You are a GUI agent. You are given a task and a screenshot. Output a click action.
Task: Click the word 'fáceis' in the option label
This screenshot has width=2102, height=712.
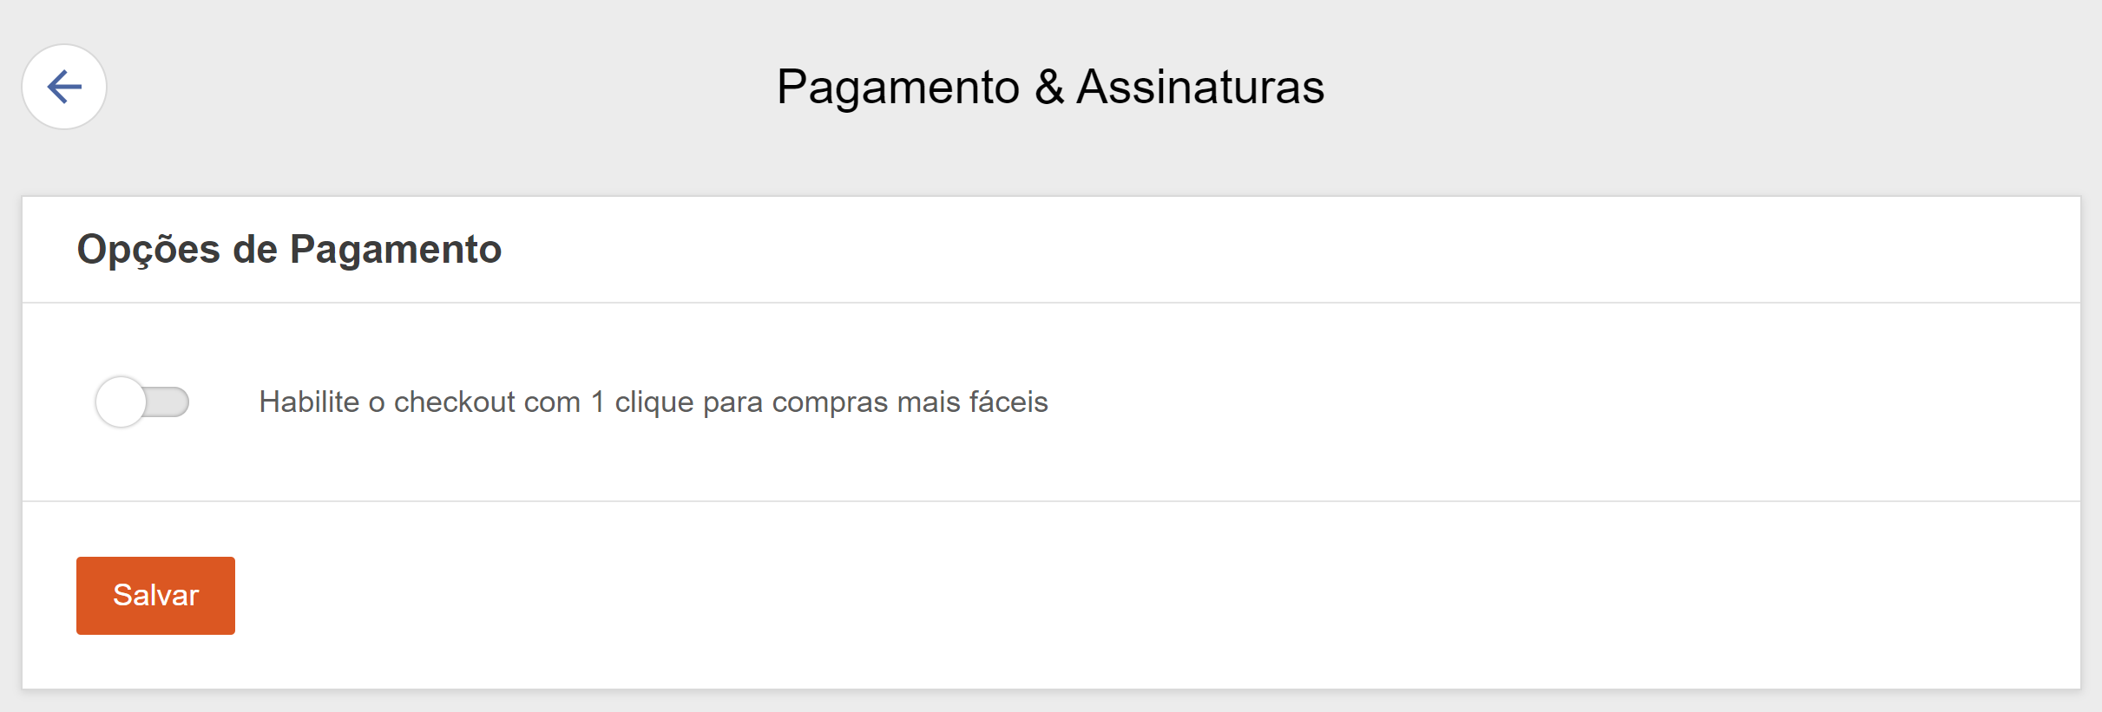pyautogui.click(x=1008, y=402)
